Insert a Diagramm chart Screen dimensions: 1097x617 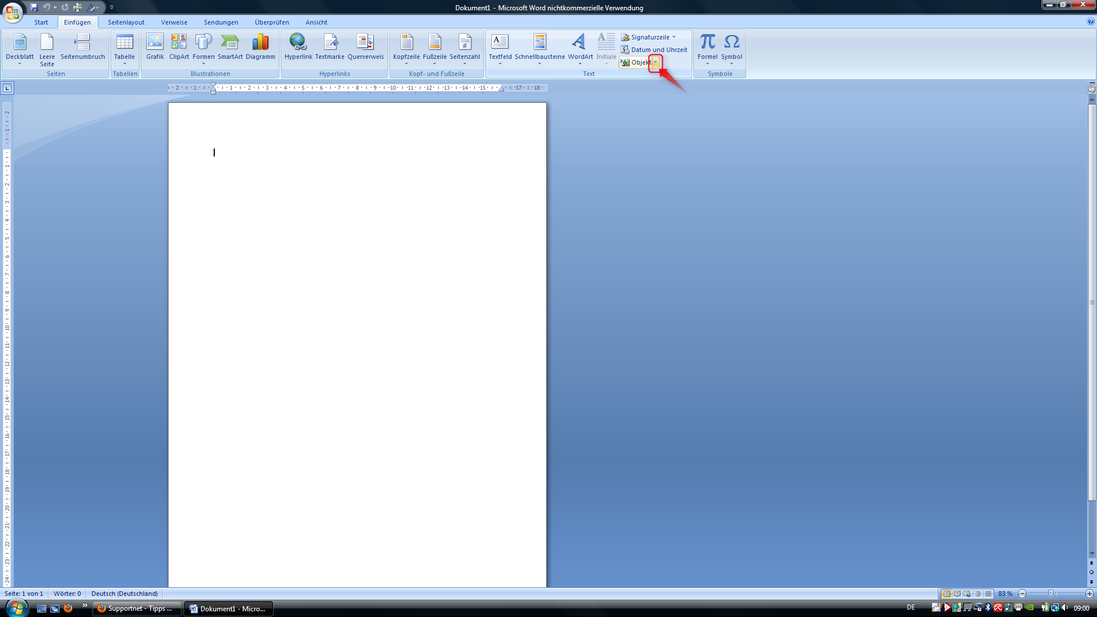(x=260, y=46)
